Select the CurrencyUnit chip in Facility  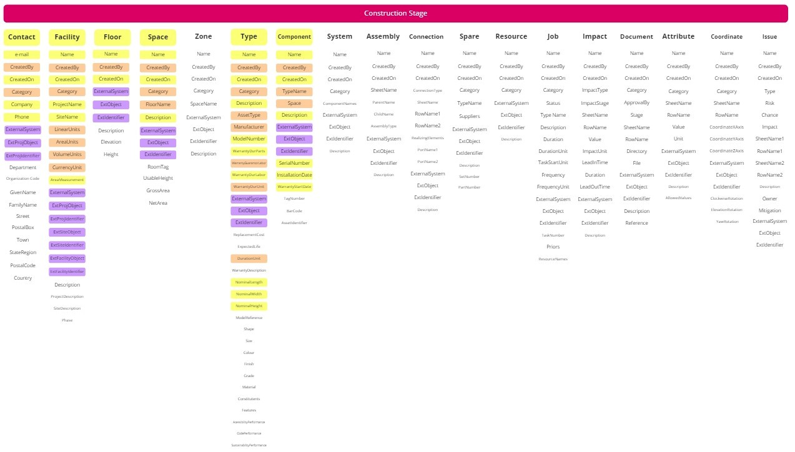(x=67, y=167)
